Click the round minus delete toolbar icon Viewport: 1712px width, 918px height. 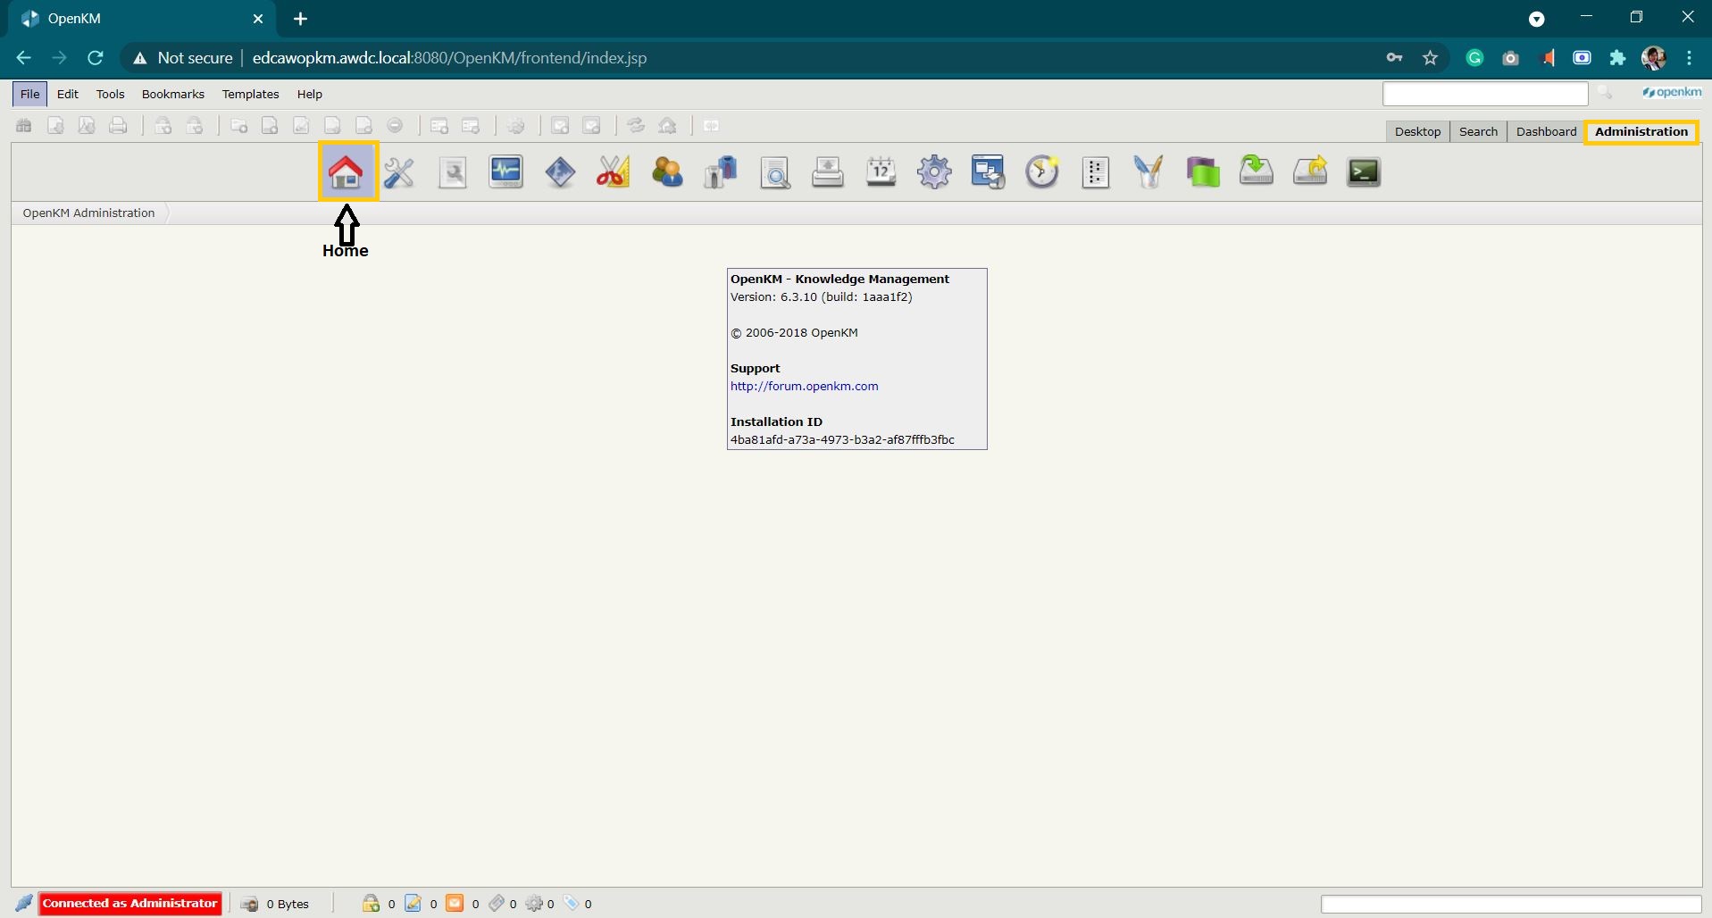(x=395, y=126)
